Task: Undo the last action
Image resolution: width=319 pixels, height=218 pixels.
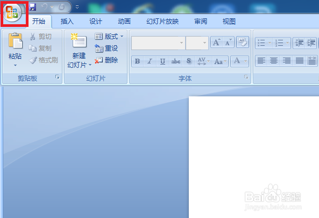Action: coord(44,8)
